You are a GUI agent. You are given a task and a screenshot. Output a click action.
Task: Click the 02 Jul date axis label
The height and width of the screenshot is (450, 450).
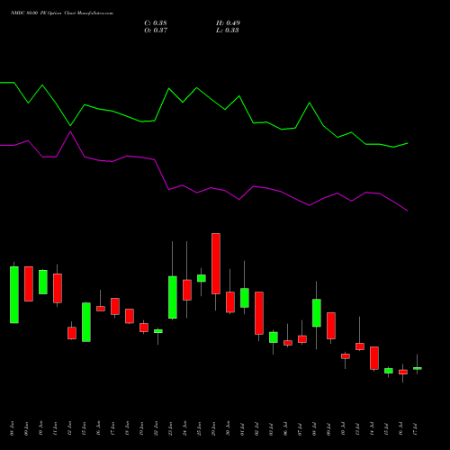coord(256,428)
